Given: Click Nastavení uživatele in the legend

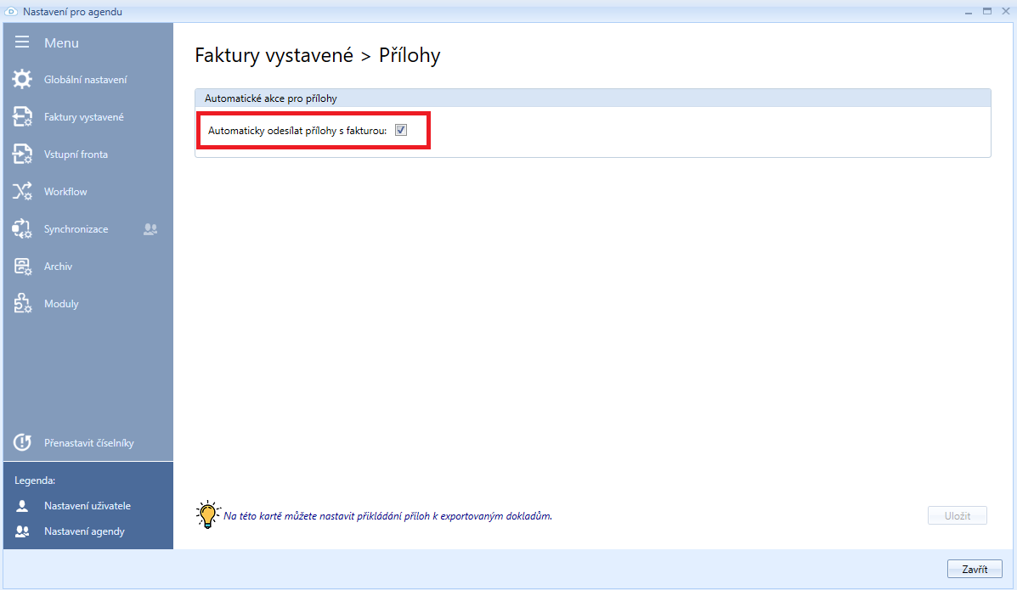Looking at the screenshot, I should pos(87,506).
